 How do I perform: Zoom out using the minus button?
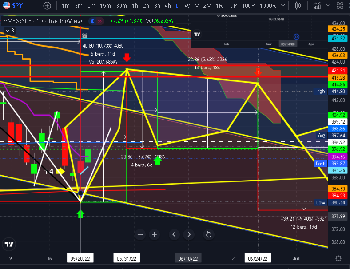(140, 234)
